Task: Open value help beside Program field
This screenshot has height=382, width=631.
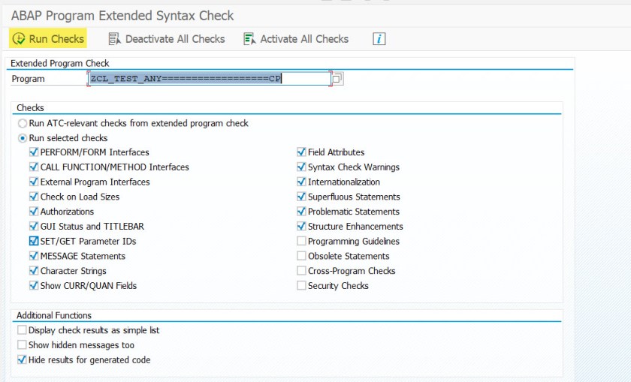Action: 337,79
